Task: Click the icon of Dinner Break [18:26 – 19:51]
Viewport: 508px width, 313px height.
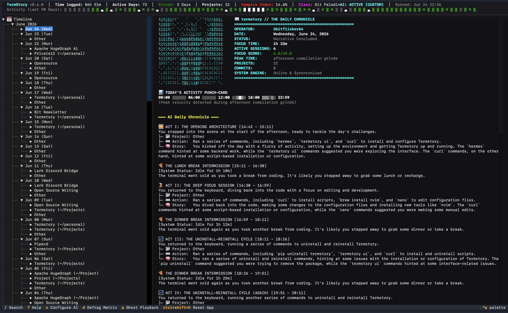Action: pyautogui.click(x=161, y=273)
